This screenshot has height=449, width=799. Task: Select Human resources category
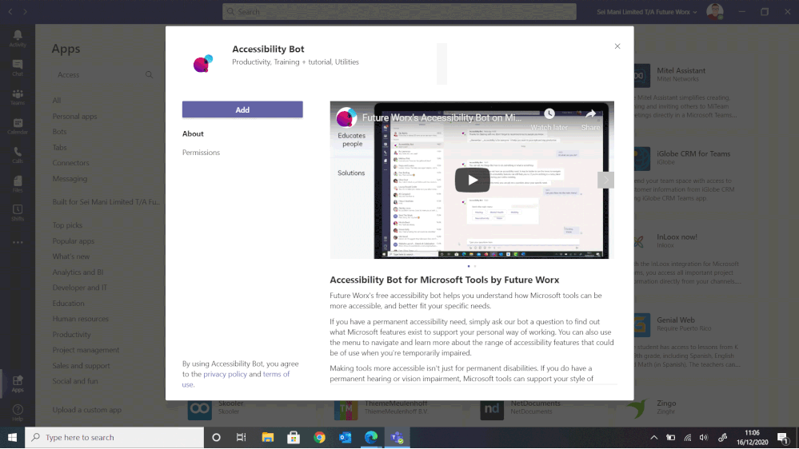[81, 319]
